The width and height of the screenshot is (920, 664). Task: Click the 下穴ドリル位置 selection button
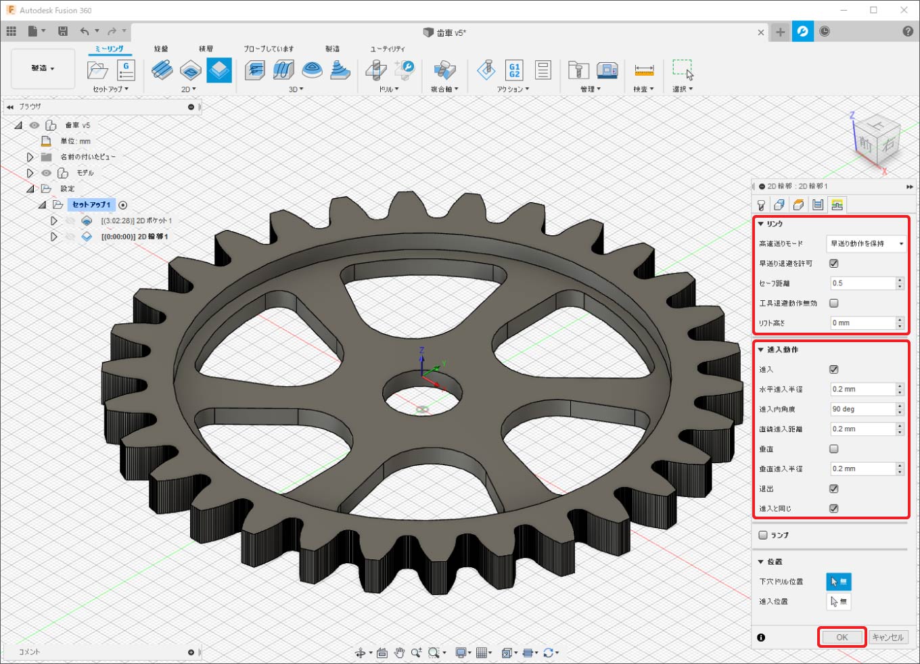[x=838, y=582]
